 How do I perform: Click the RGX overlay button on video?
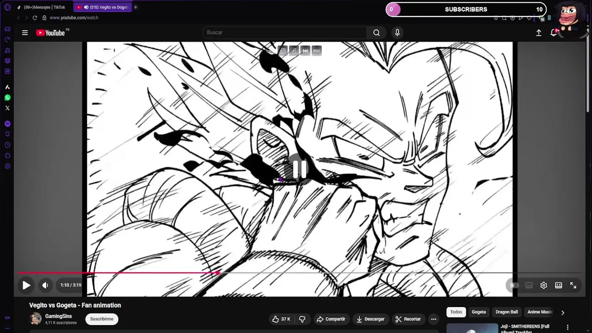point(316,50)
